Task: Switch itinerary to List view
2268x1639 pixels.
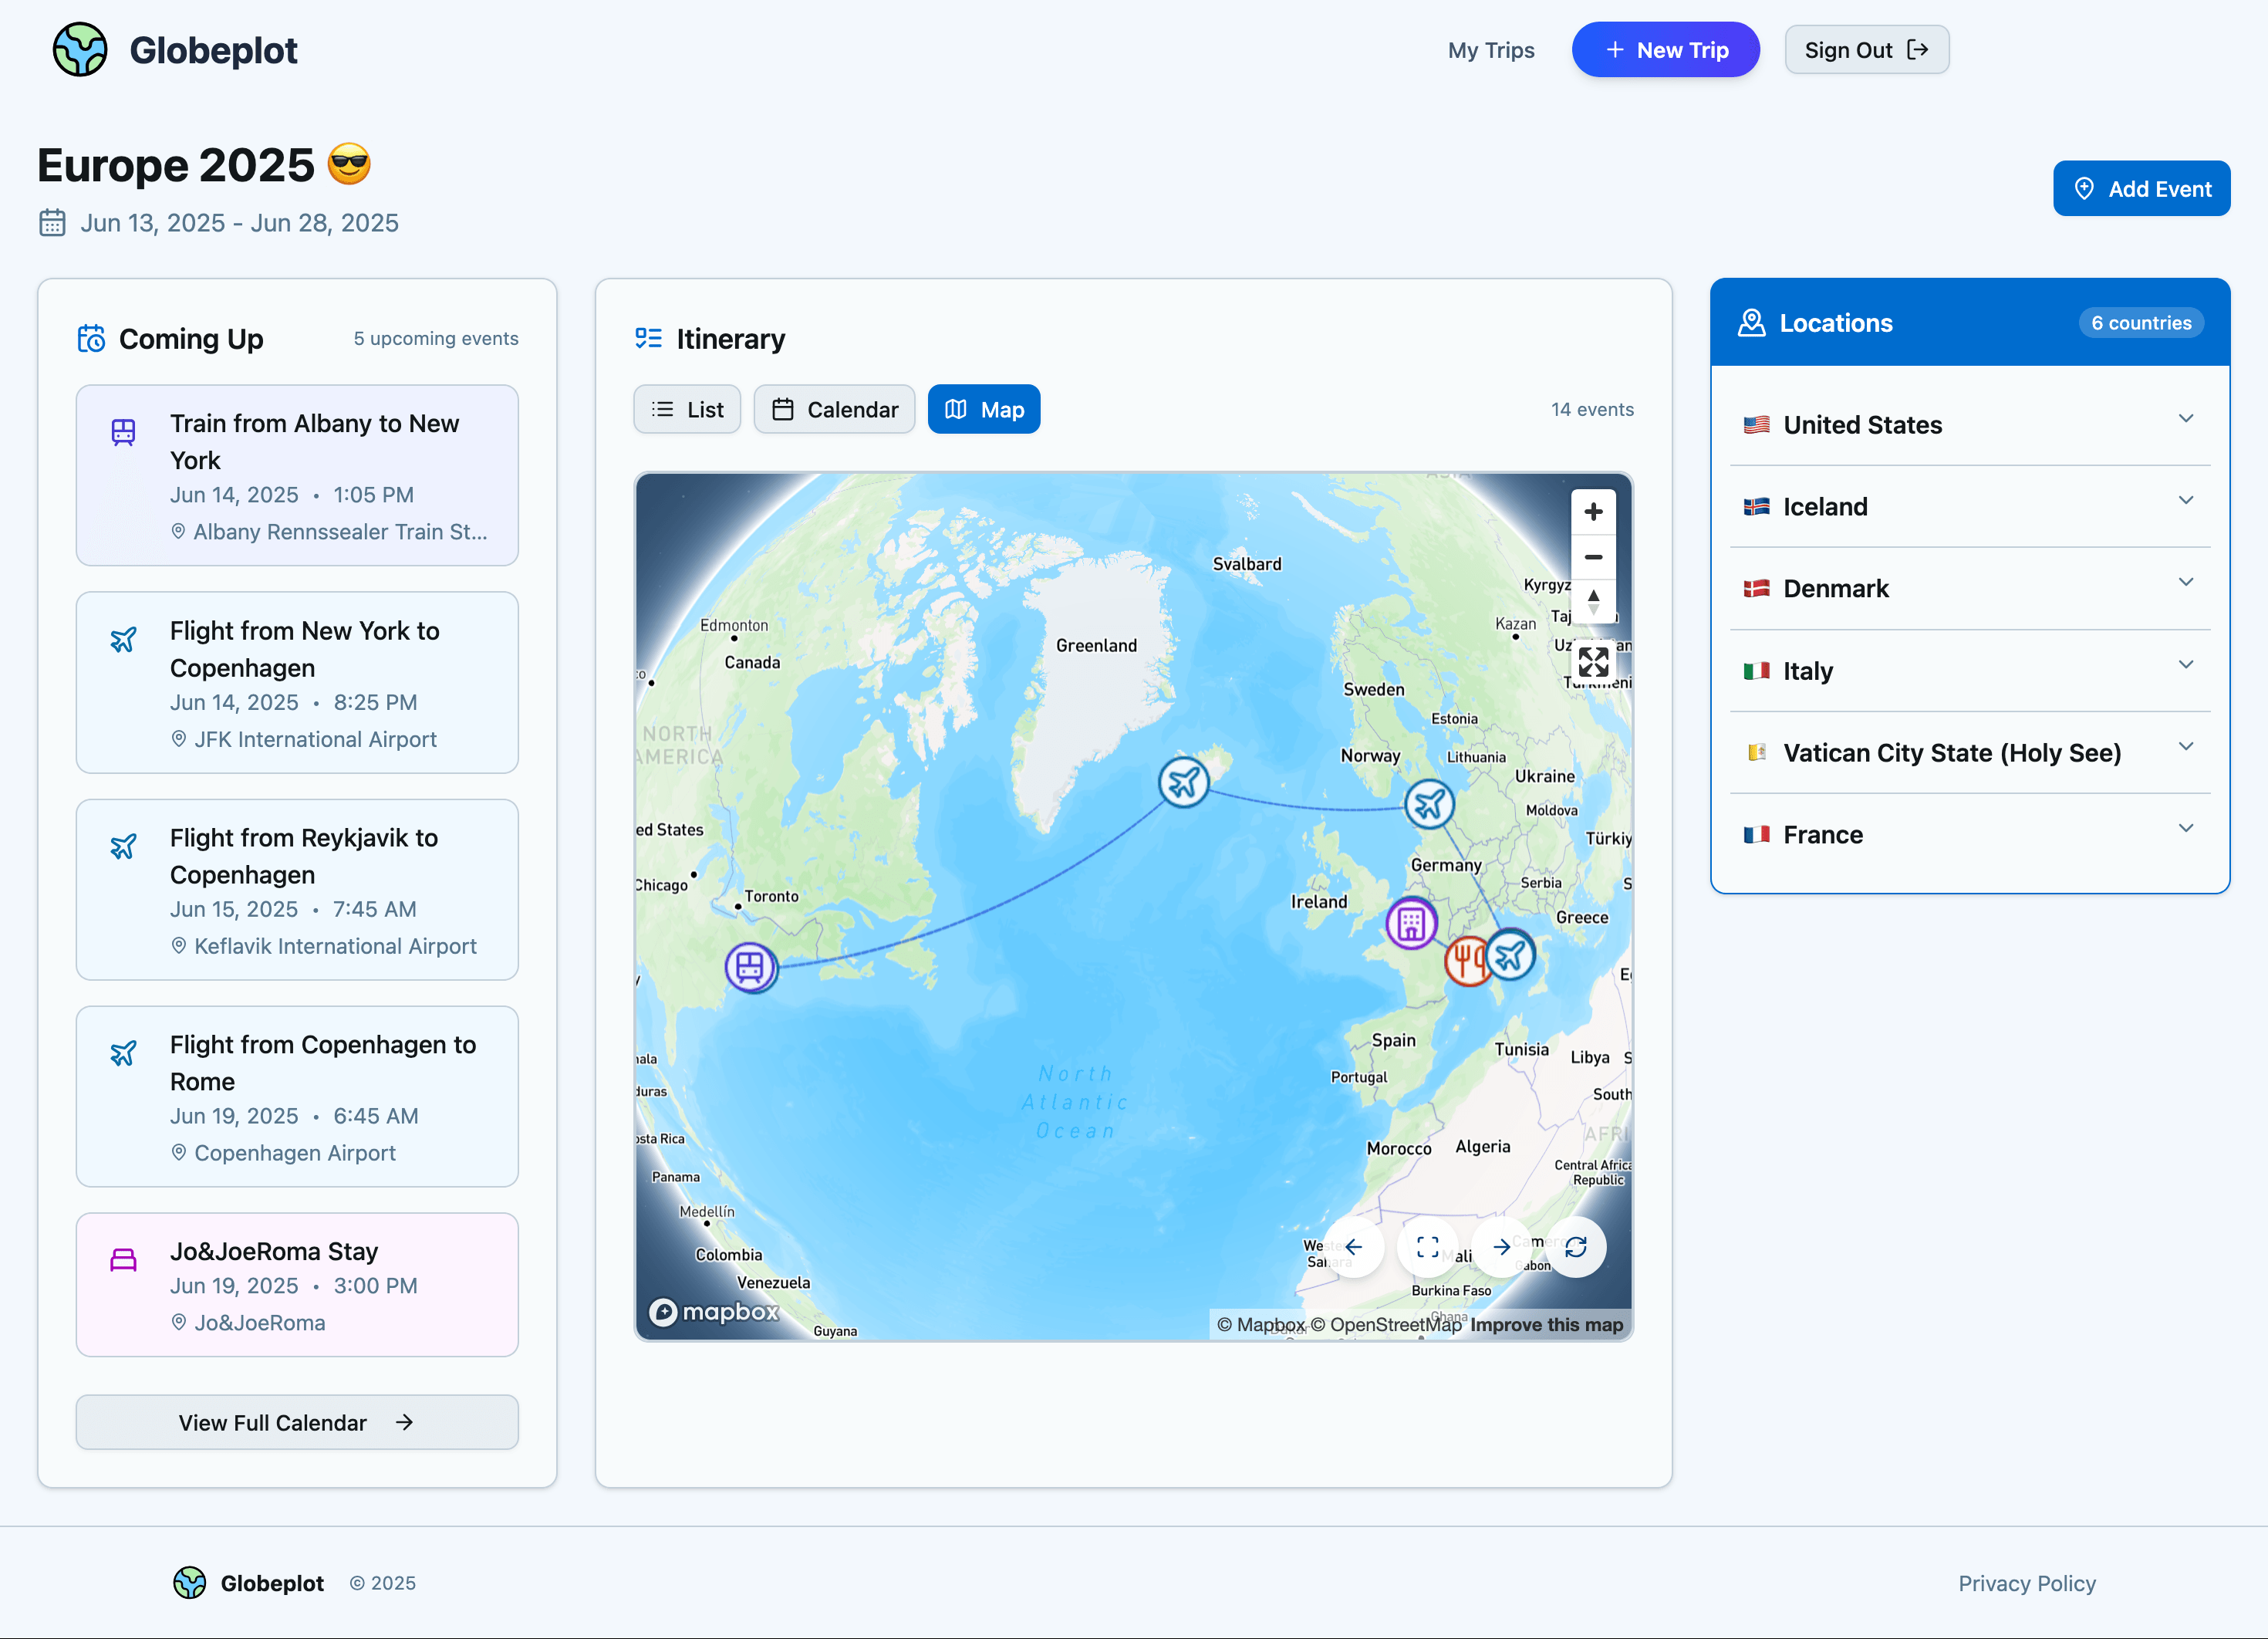Action: (687, 409)
